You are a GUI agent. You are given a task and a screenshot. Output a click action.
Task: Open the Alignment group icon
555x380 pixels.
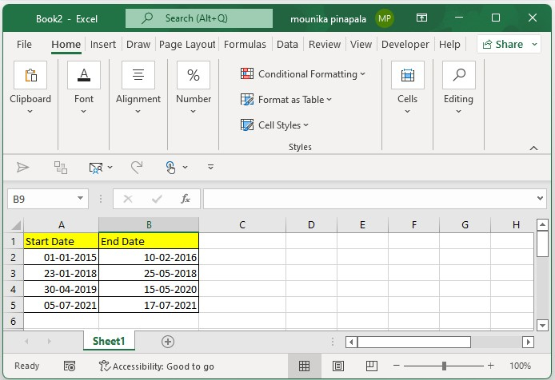coord(138,75)
